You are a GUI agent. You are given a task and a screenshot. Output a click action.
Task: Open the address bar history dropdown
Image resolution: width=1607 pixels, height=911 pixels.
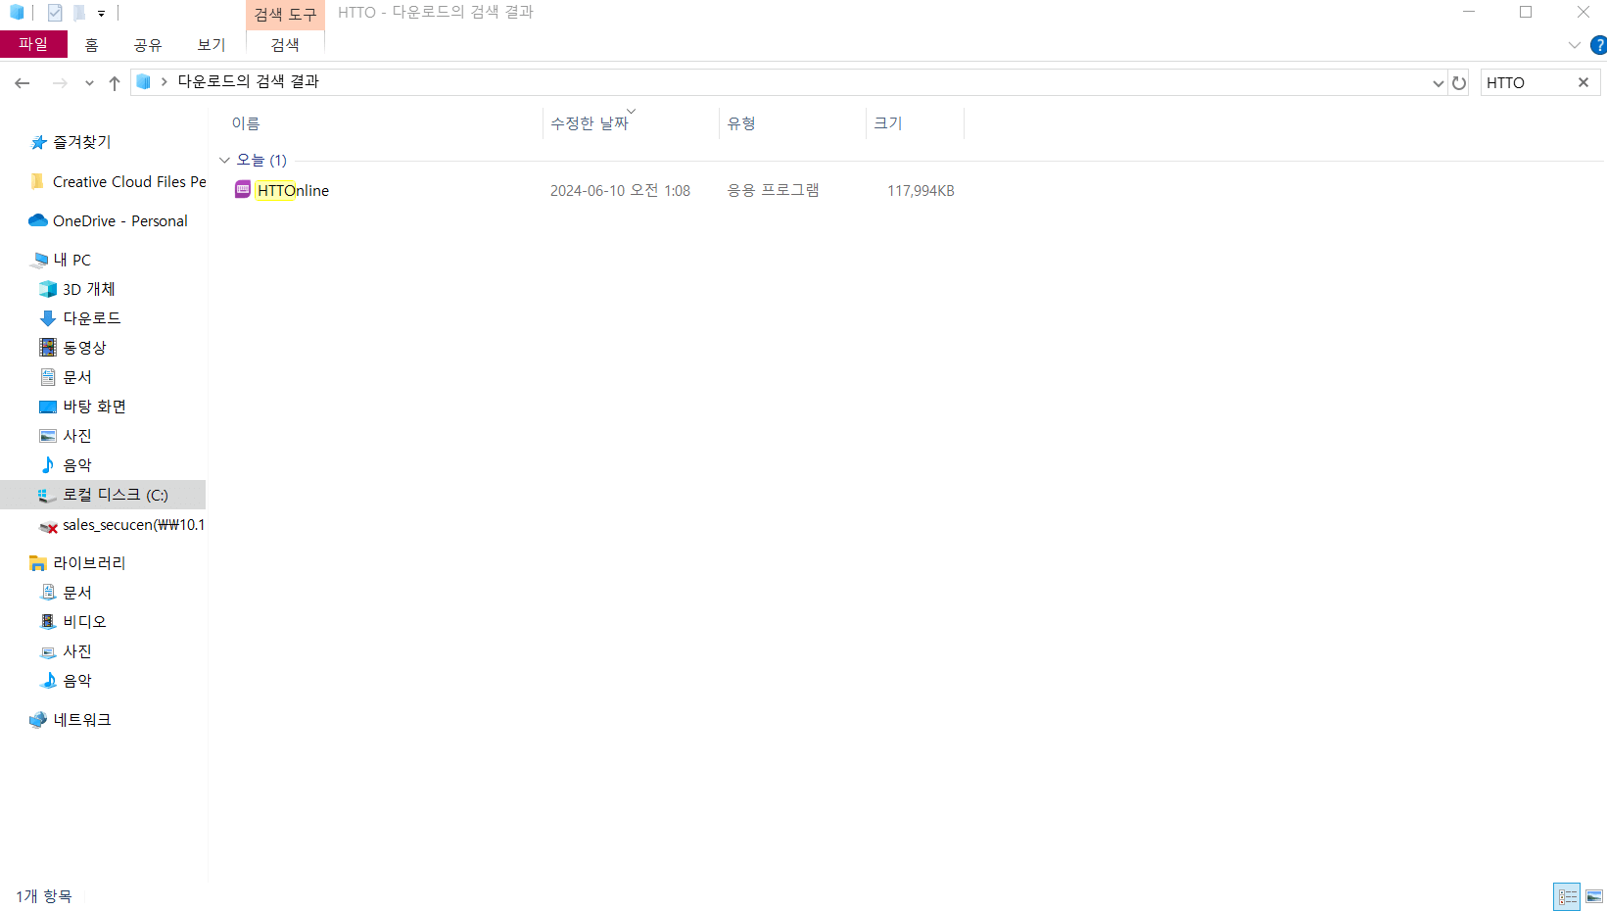(1438, 82)
